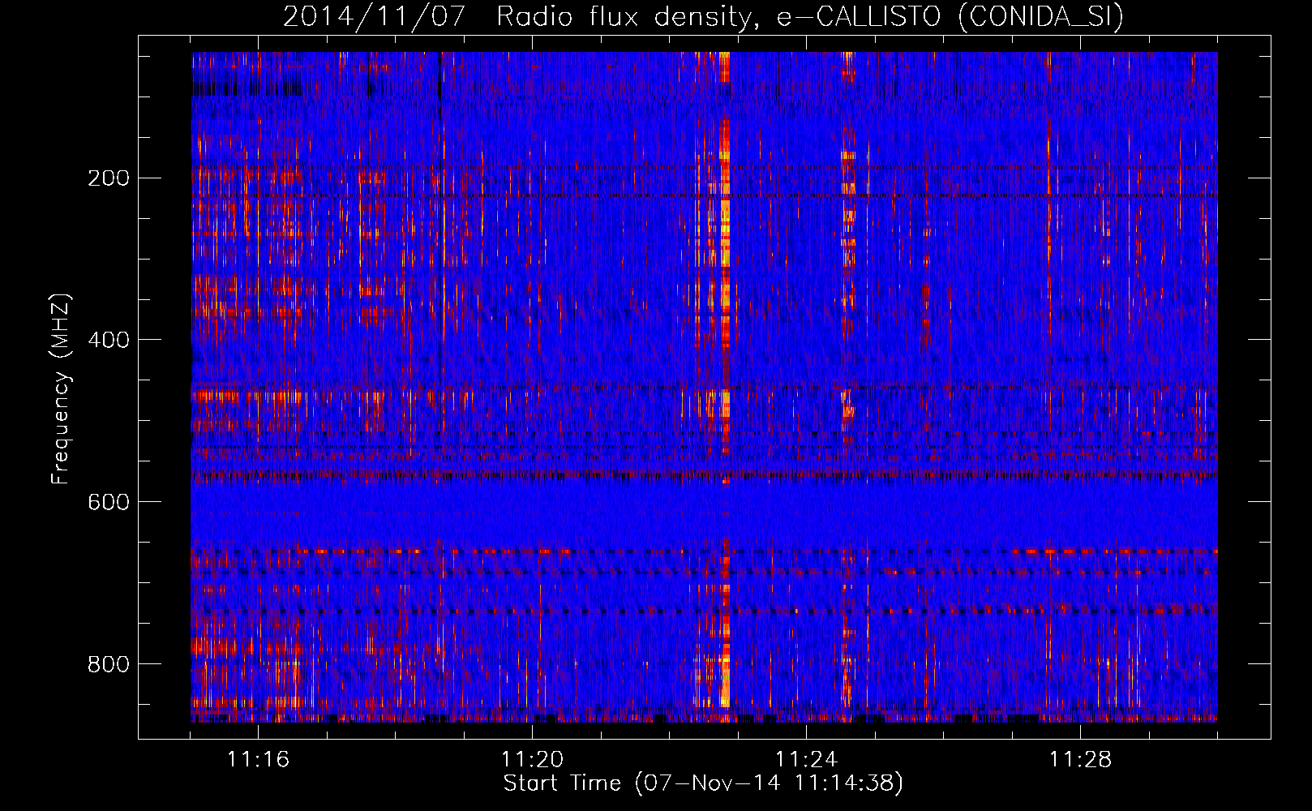Viewport: 1312px width, 811px height.
Task: Click the 800 frequency tick label
Action: tap(108, 664)
